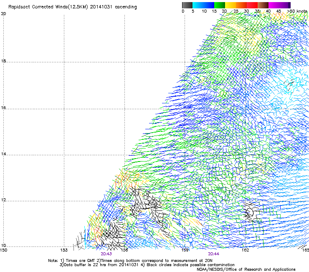
Task: Click latitude axis label '18'
Action: tap(3, 61)
